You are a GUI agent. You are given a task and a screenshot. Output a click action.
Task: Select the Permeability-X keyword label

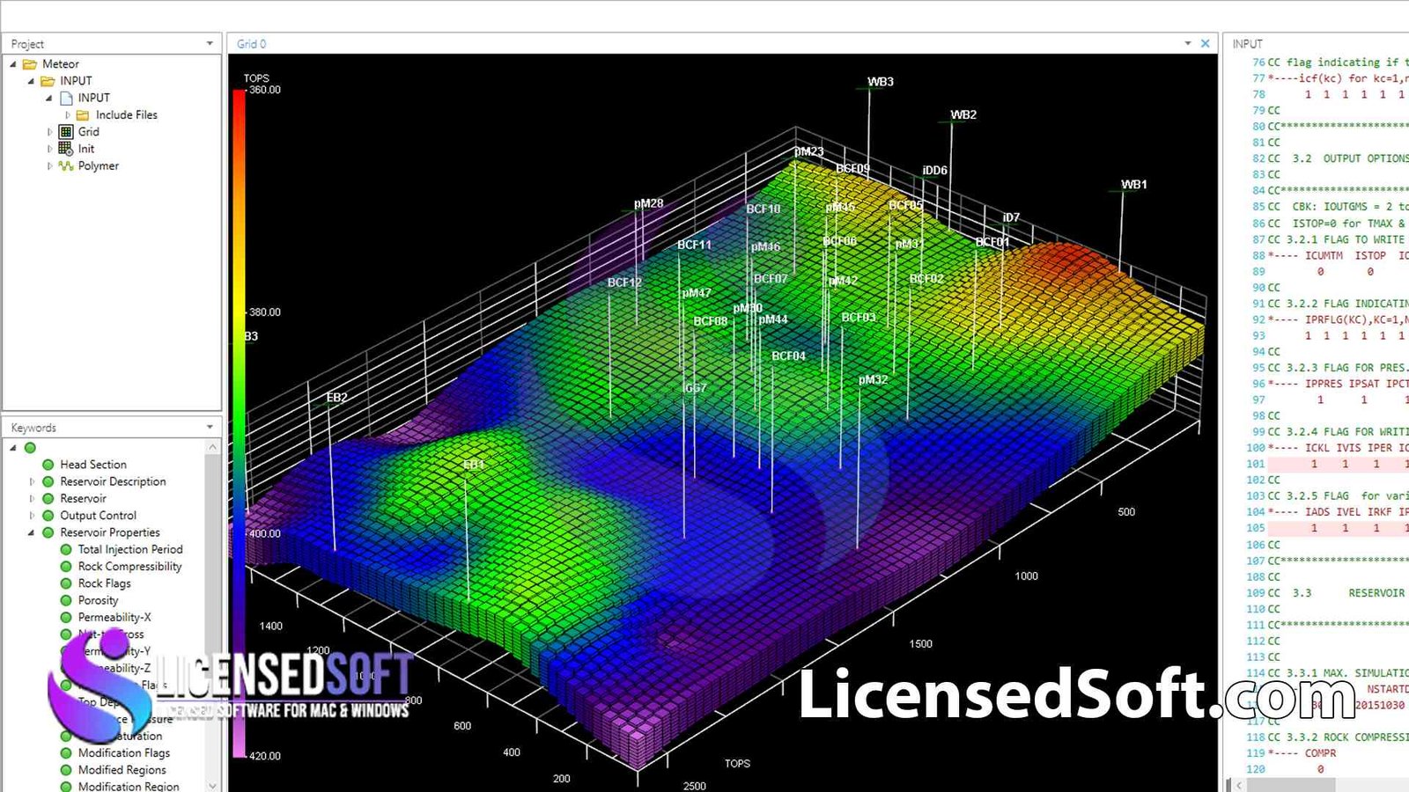pos(114,617)
